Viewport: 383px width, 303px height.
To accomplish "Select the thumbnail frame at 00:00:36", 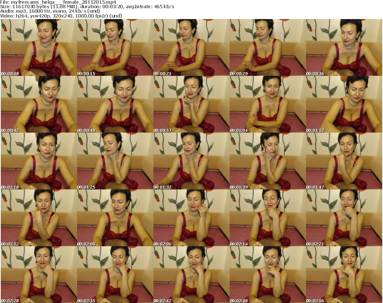I will 344,47.
